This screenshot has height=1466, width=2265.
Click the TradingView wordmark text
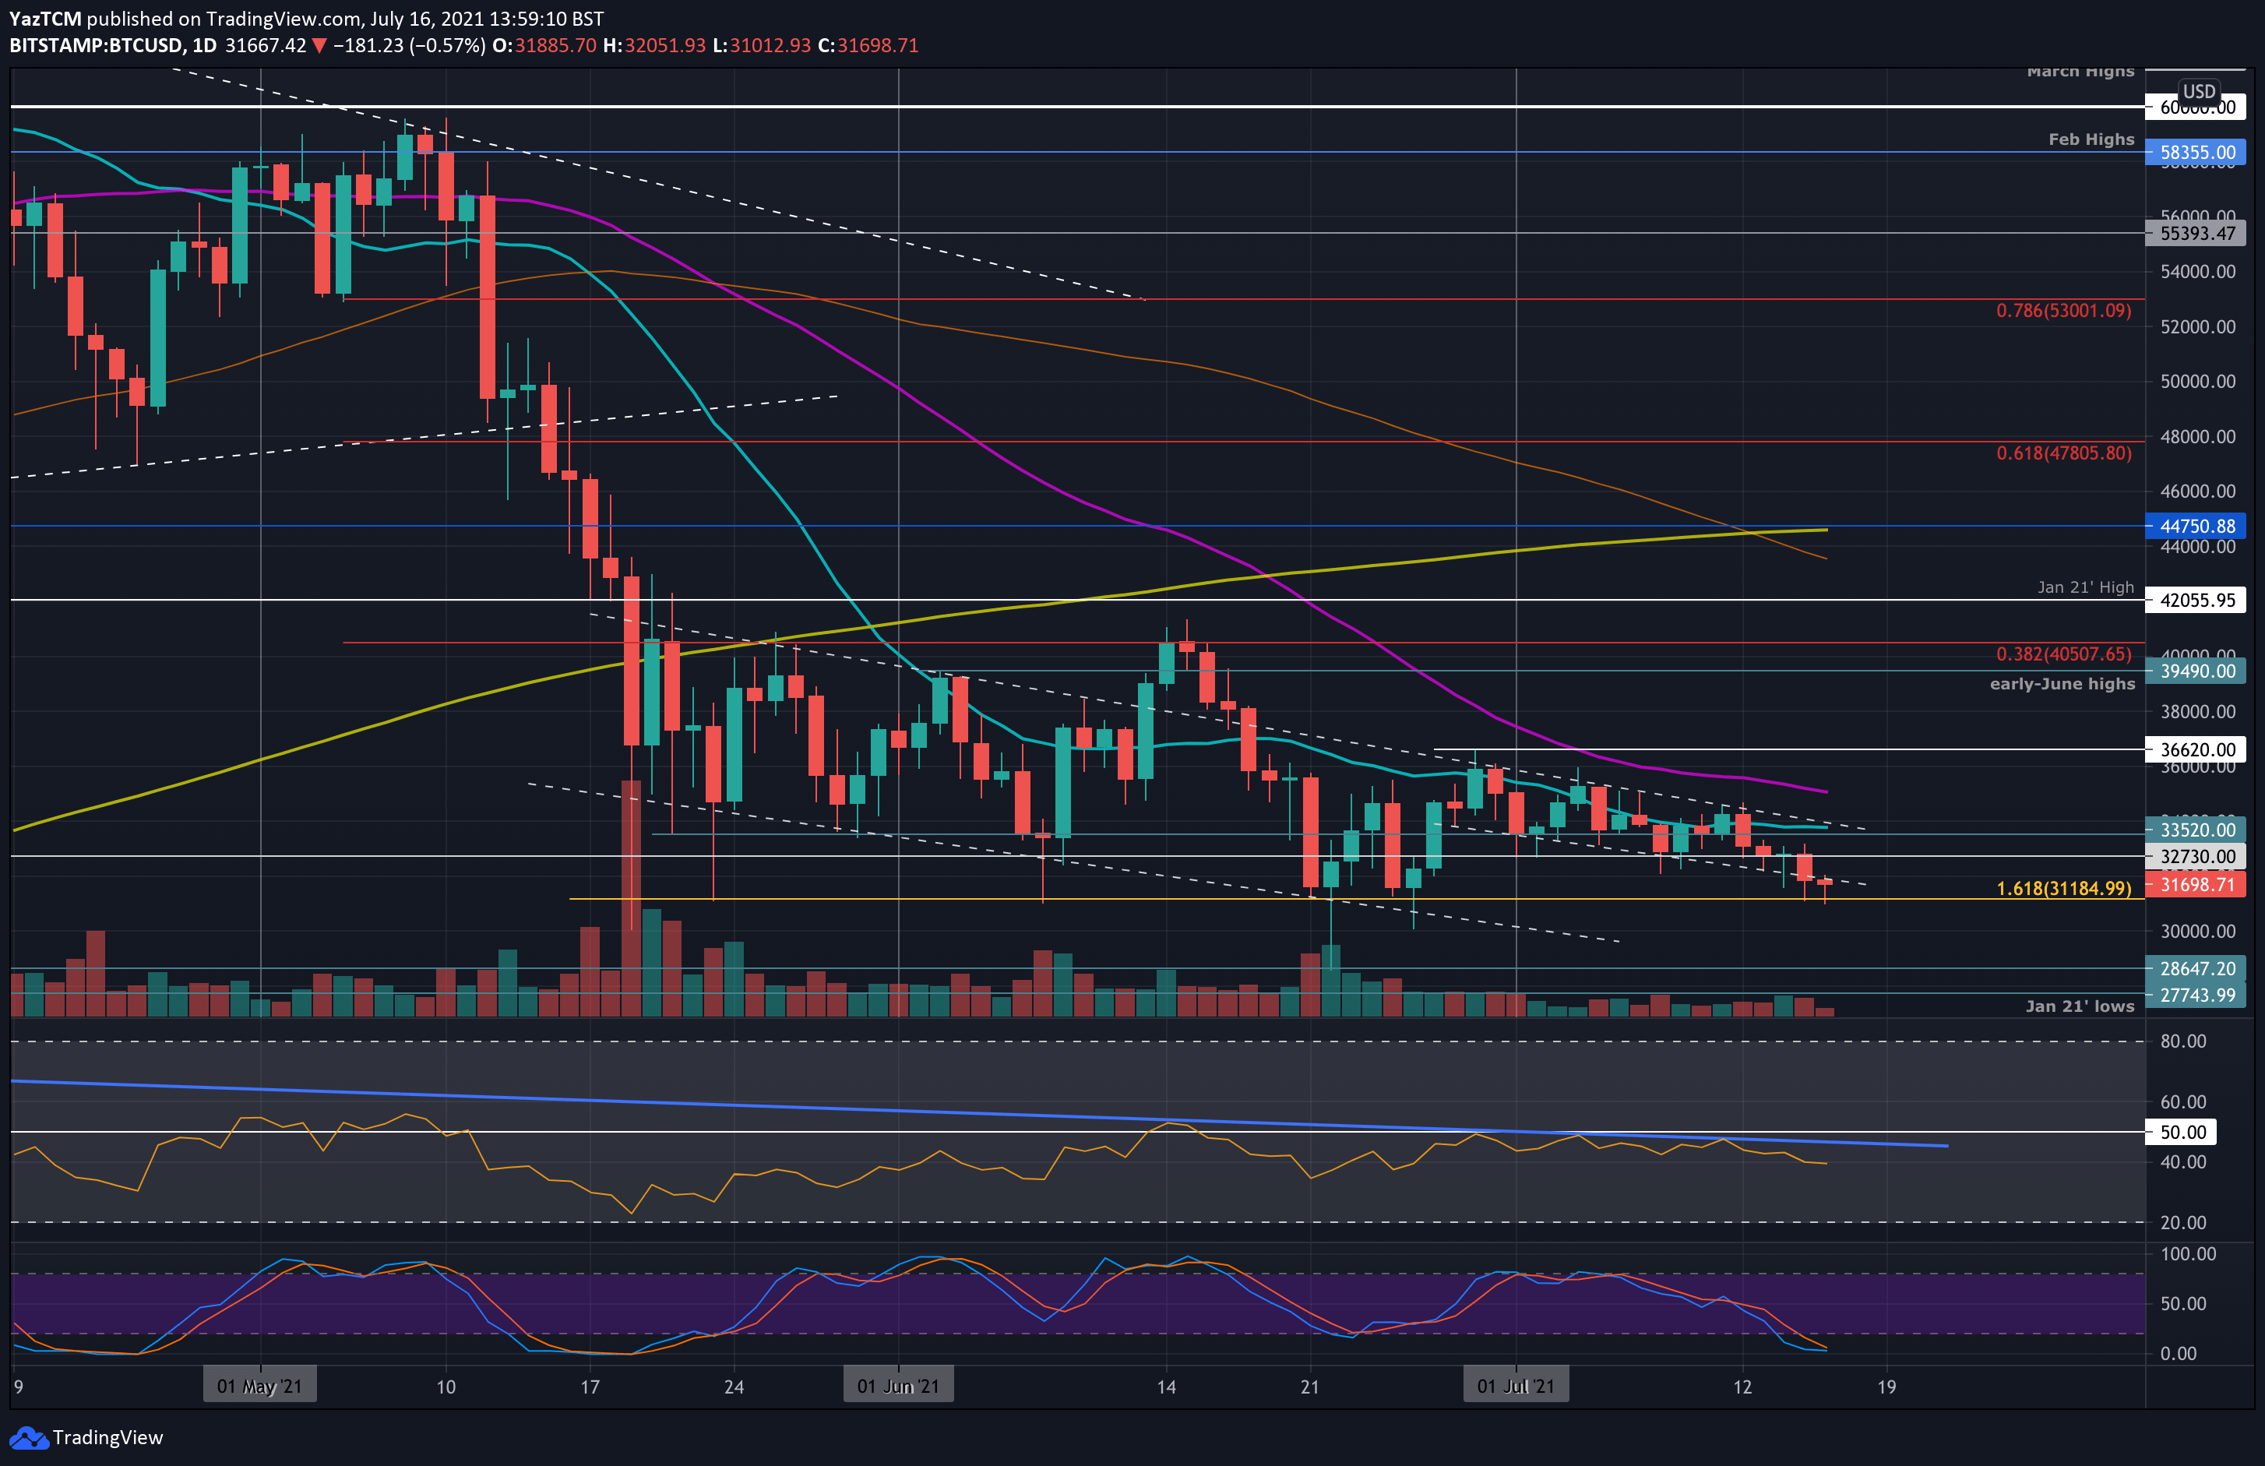click(x=107, y=1437)
